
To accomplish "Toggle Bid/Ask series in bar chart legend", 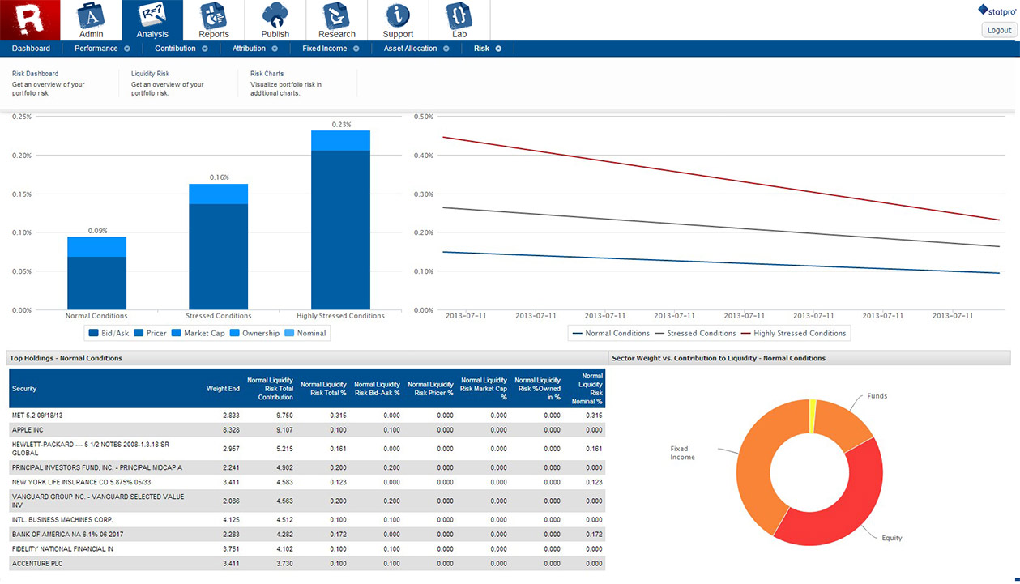I will [x=109, y=333].
